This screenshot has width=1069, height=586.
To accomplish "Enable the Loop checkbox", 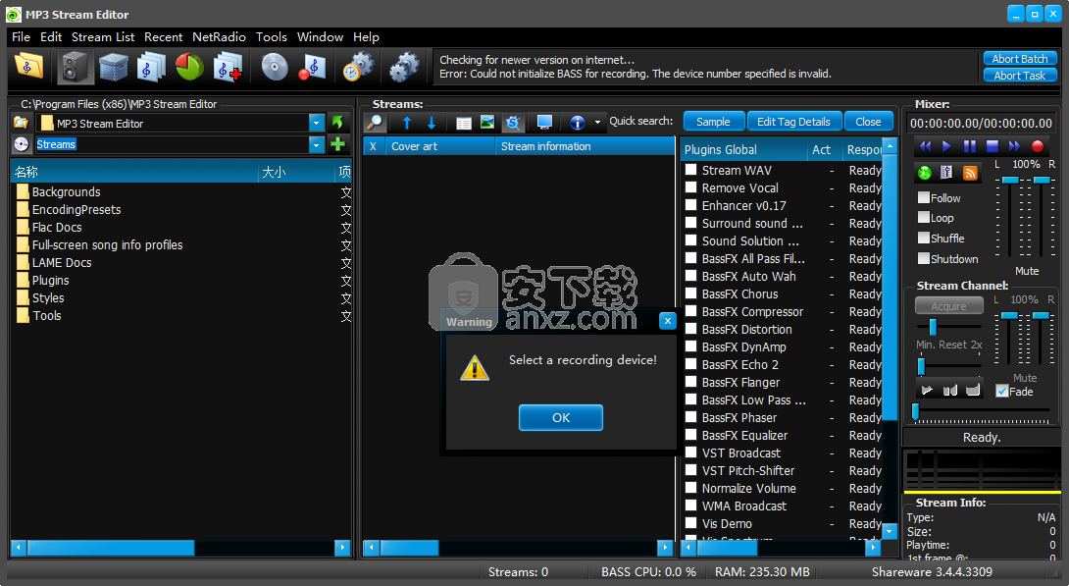I will click(924, 218).
